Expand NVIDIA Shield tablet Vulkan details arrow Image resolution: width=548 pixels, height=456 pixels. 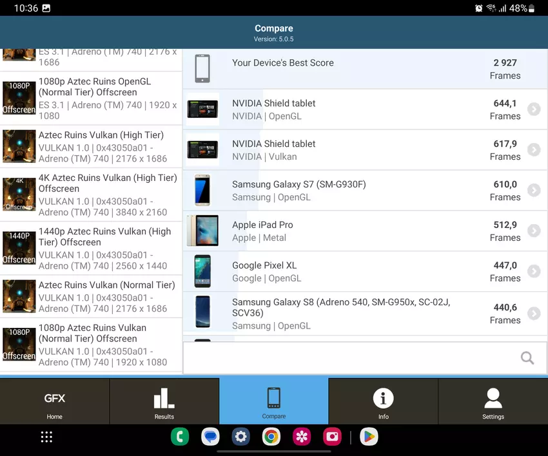click(x=533, y=150)
